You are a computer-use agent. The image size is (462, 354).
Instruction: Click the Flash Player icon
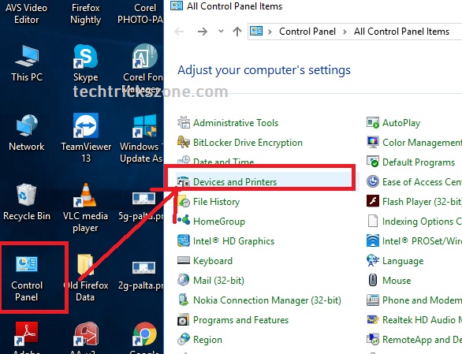(x=373, y=201)
